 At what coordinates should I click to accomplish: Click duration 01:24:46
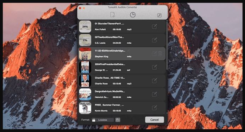click(117, 70)
